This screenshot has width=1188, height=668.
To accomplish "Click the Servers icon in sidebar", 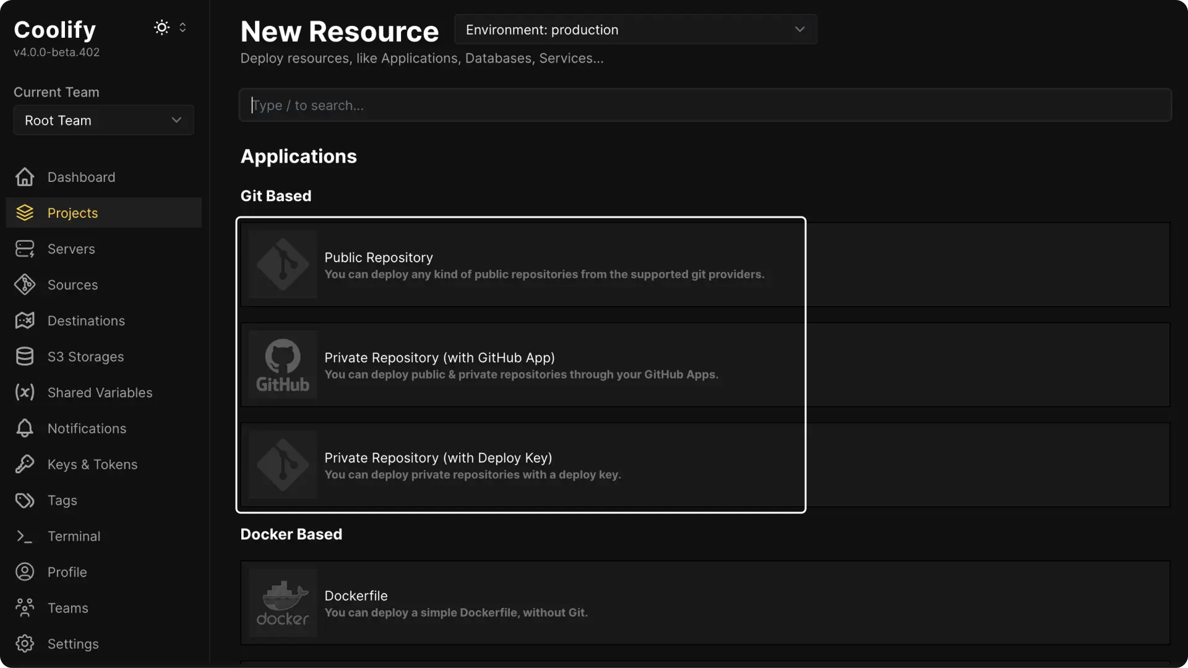I will [24, 249].
